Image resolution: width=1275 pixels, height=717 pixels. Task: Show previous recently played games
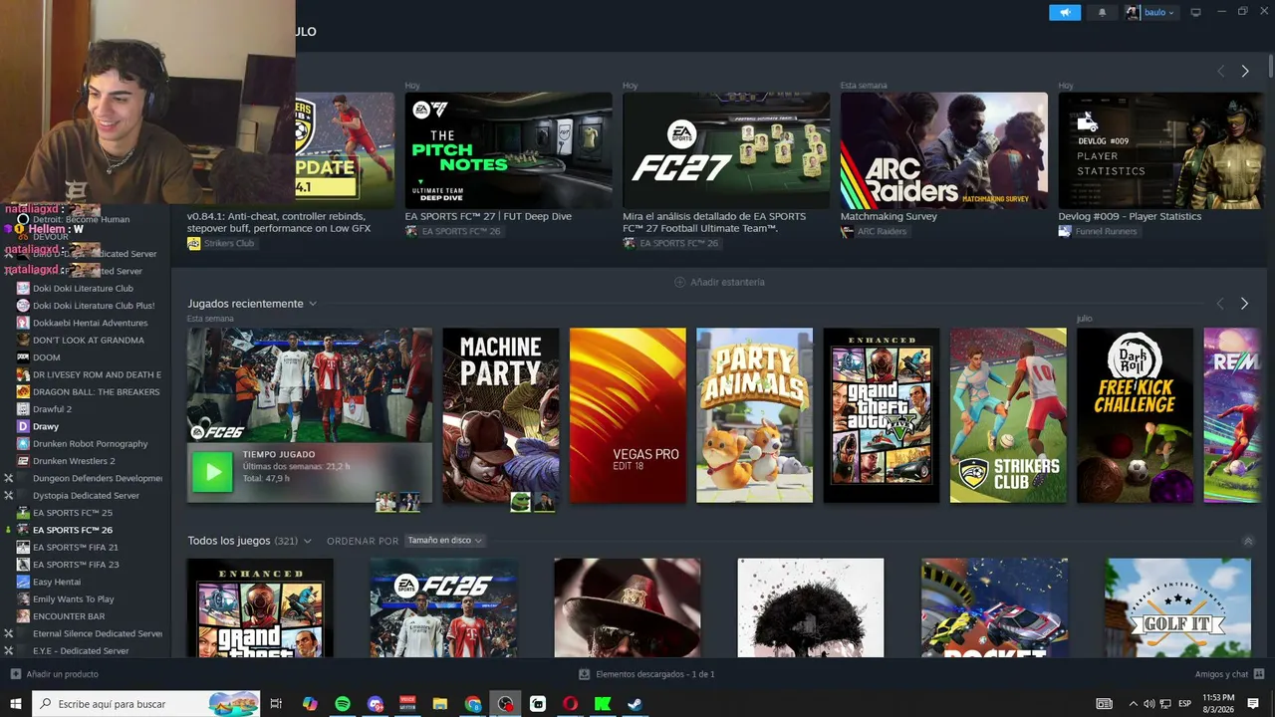(1220, 303)
